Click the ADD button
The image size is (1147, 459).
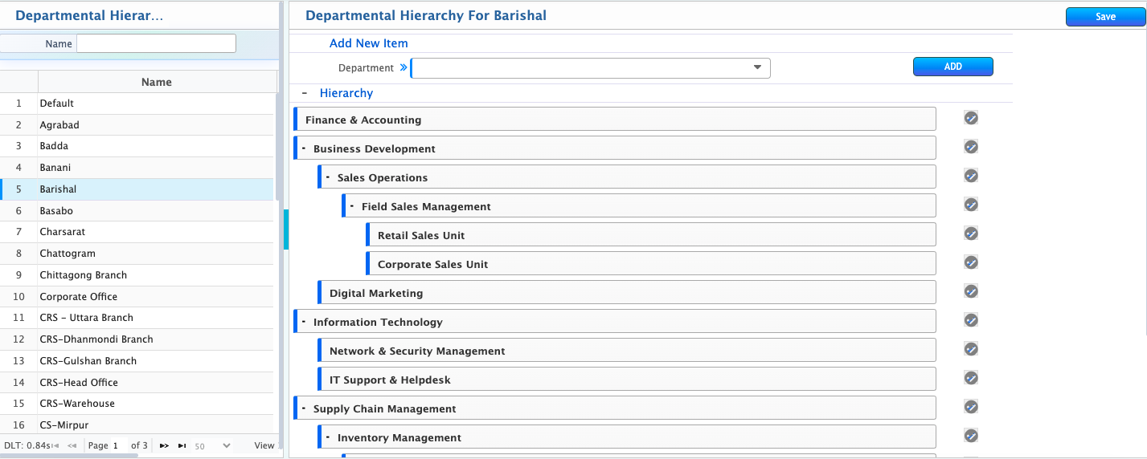pyautogui.click(x=953, y=67)
